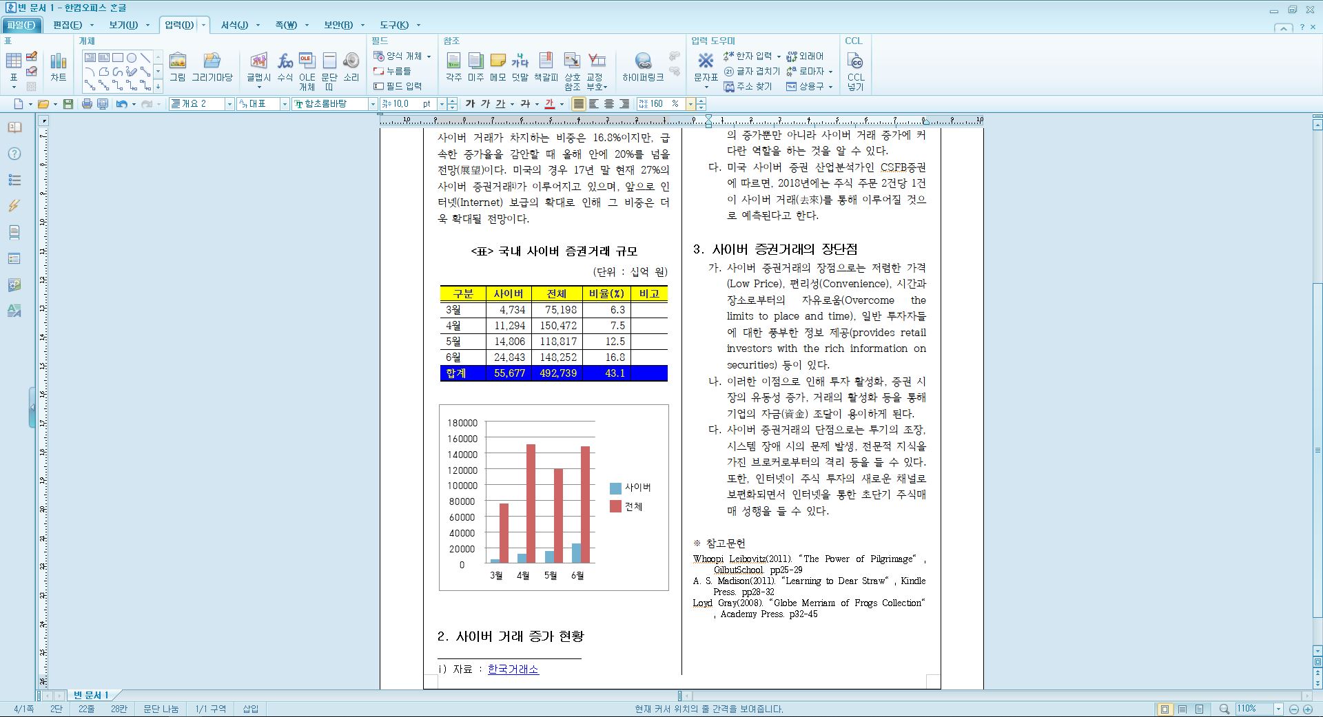Add a 메모 note to document

pos(498,67)
